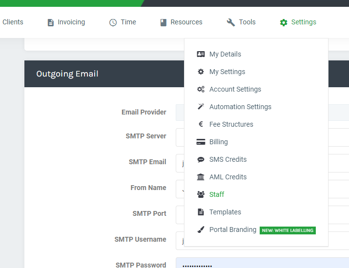Viewport: 349px width, 268px height.
Task: Click the SMTP Email label
Action: point(147,162)
